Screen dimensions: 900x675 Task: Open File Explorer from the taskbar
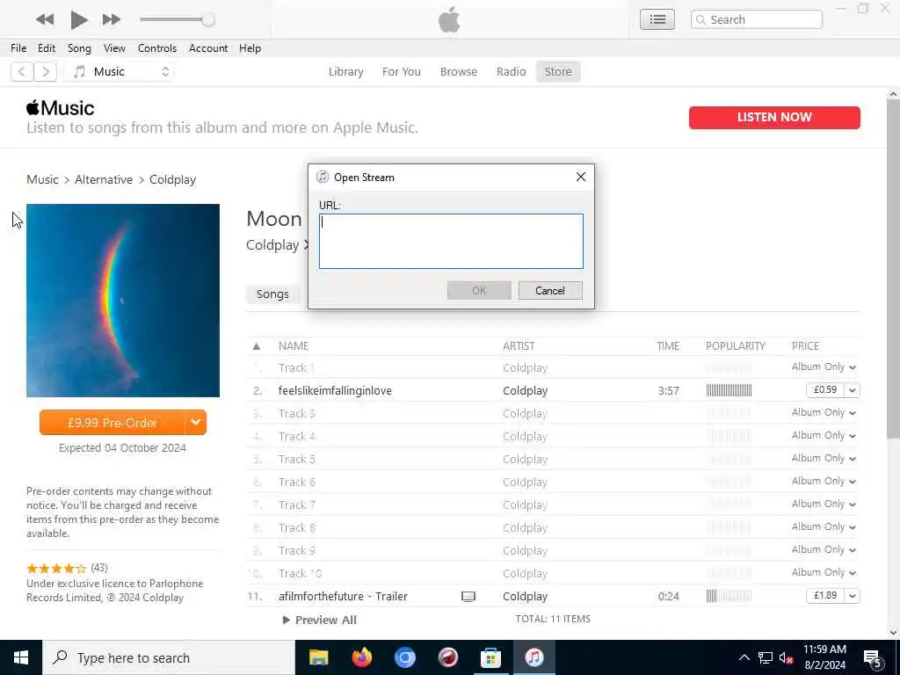[x=318, y=657]
